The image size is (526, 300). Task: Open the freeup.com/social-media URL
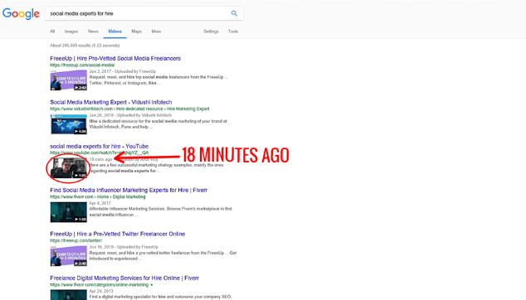coord(82,65)
